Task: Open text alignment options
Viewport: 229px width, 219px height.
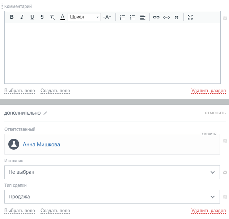Action: coord(143,17)
